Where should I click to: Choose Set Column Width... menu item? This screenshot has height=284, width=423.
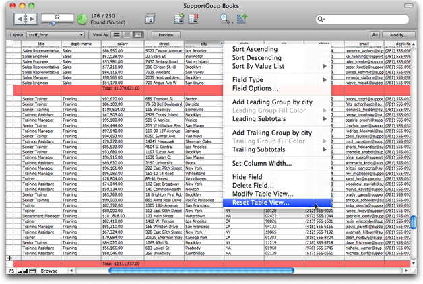point(277,164)
